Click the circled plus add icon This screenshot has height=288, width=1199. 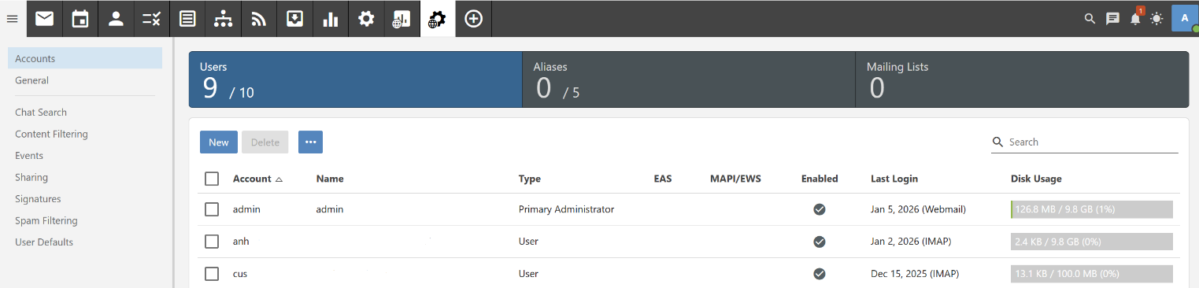click(473, 19)
